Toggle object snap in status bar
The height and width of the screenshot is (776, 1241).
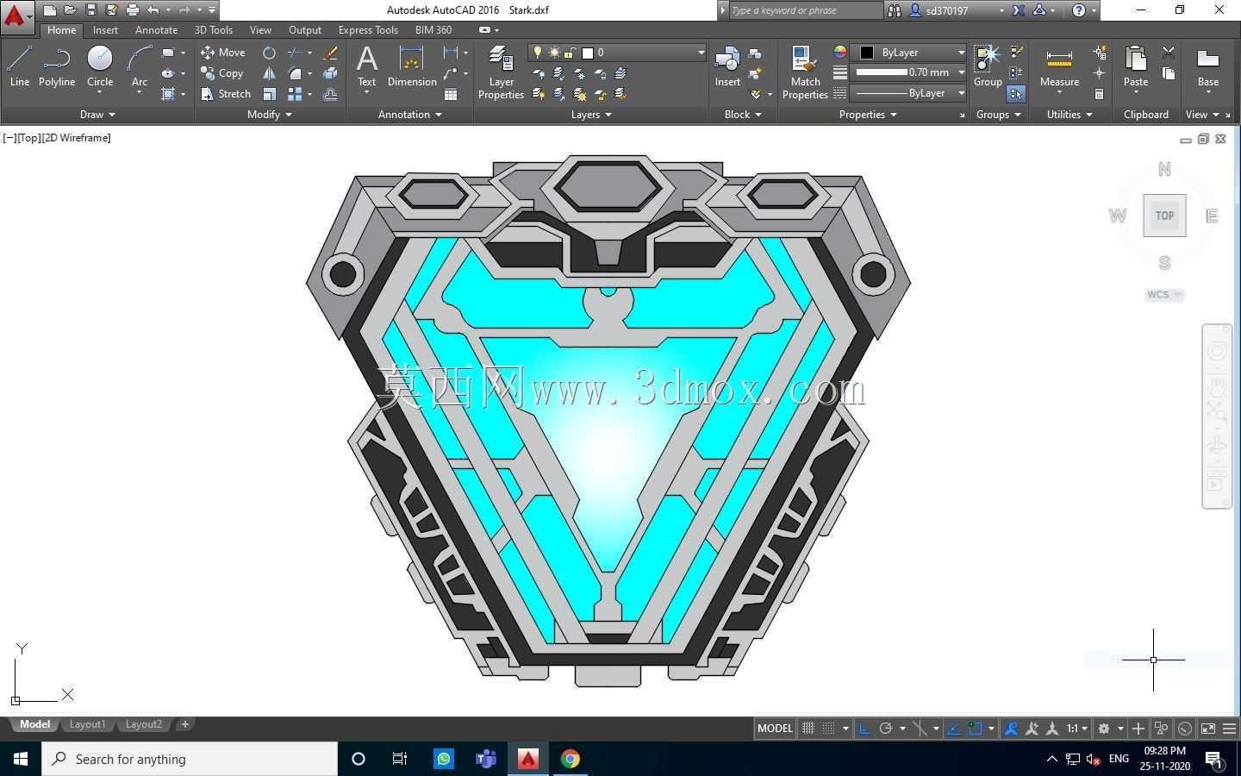[x=975, y=729]
